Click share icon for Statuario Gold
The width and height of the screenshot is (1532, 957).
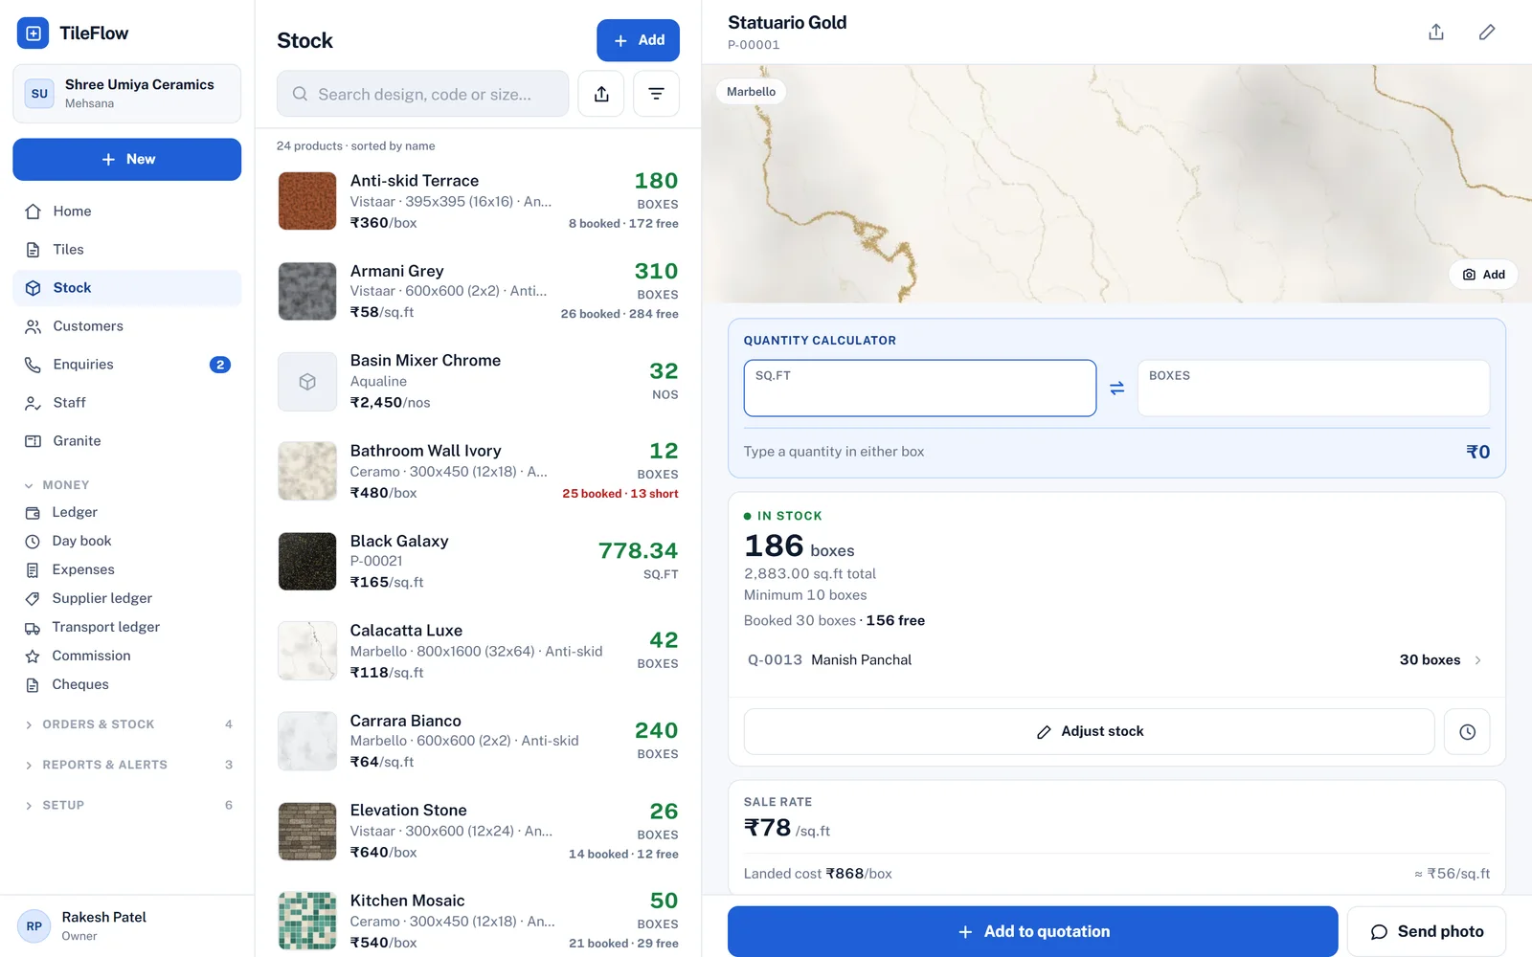coord(1436,33)
